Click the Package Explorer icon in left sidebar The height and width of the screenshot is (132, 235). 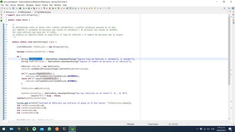[x=1, y=15]
